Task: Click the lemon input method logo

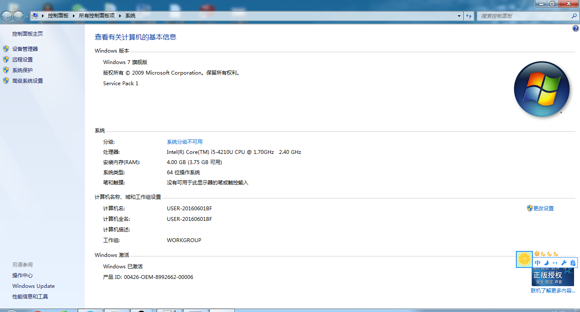Action: [524, 259]
